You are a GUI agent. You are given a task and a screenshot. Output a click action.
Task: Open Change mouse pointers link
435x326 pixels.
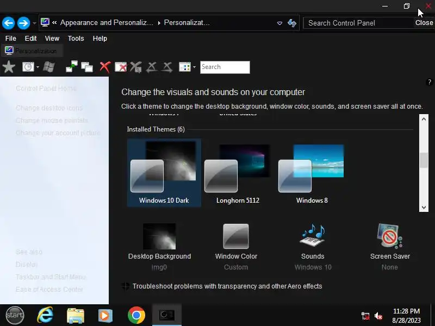pyautogui.click(x=52, y=120)
